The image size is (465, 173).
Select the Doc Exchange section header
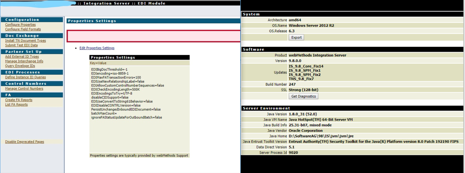pos(32,36)
